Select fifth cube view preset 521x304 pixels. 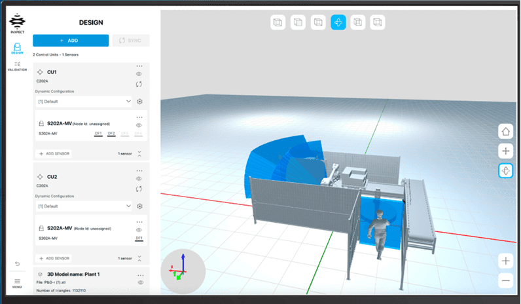tap(358, 22)
